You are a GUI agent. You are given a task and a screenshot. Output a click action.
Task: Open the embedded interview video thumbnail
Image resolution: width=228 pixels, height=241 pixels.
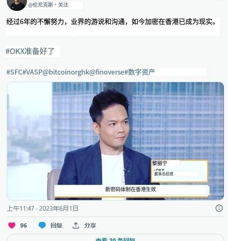pyautogui.click(x=115, y=141)
